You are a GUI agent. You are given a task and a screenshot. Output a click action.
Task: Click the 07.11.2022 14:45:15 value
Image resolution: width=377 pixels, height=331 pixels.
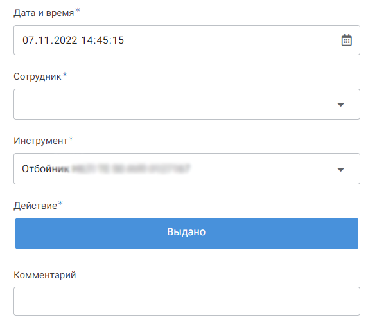(73, 40)
